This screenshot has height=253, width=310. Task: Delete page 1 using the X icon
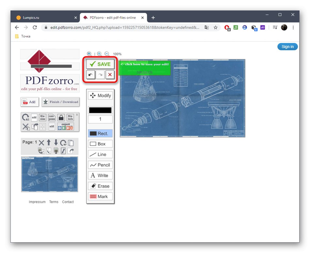point(41,142)
